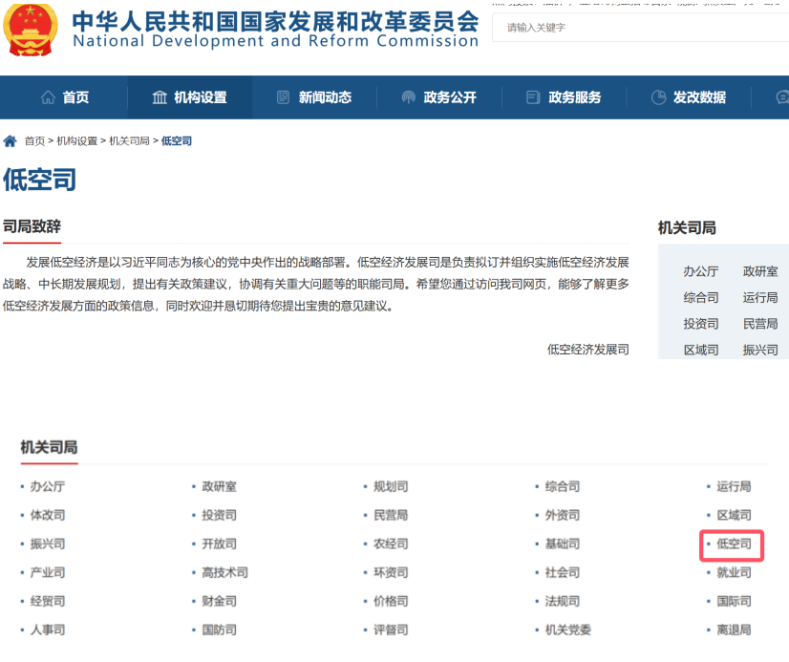Select the 国防司 department link
789x662 pixels.
[219, 630]
